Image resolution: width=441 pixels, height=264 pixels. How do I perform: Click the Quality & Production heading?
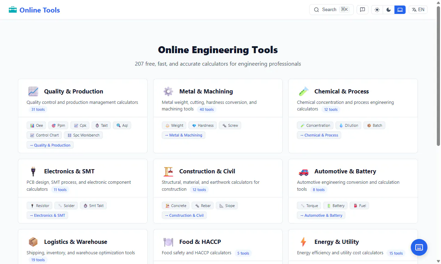(74, 91)
